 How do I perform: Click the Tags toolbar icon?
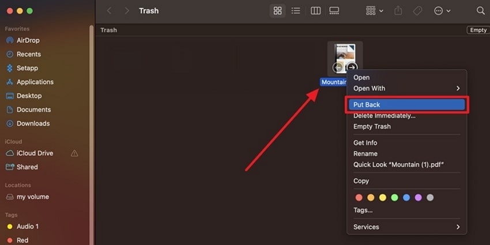pyautogui.click(x=417, y=11)
